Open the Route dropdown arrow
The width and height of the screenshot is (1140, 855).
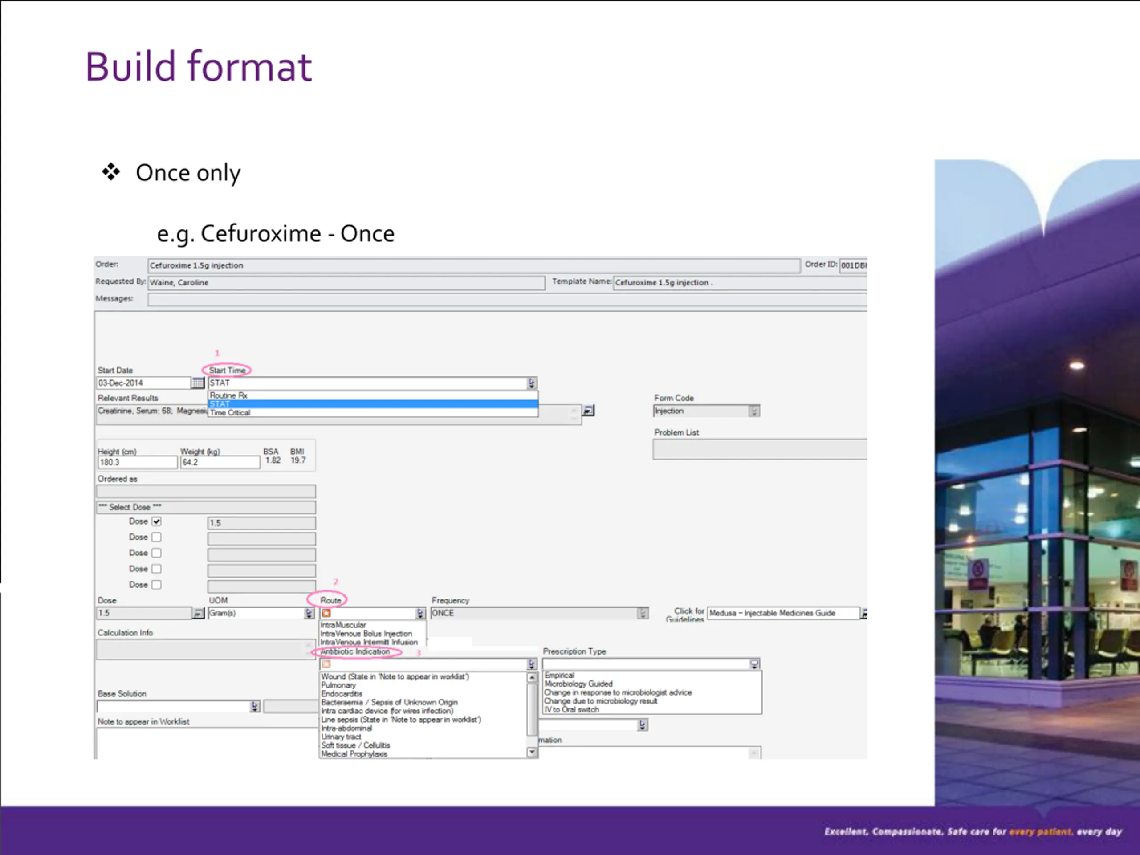420,613
